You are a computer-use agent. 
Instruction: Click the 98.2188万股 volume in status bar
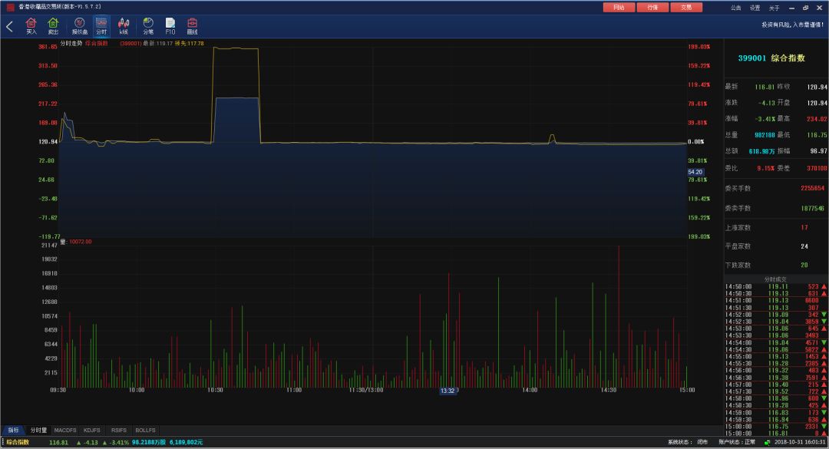pyautogui.click(x=149, y=442)
